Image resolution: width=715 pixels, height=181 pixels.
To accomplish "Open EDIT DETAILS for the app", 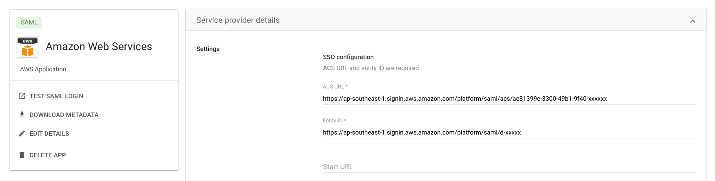I will 49,133.
